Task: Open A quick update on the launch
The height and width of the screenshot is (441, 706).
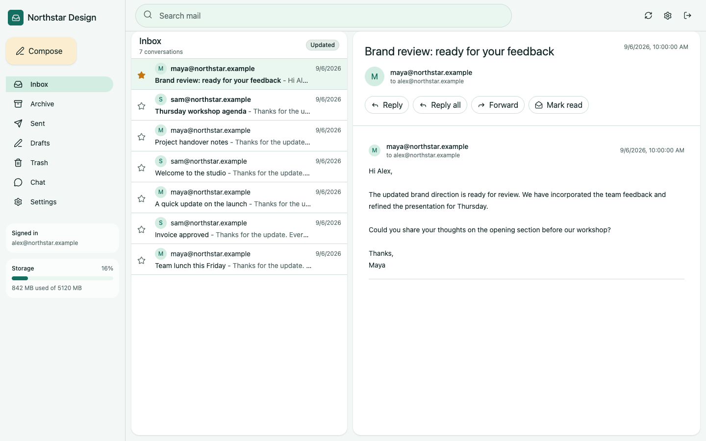Action: pyautogui.click(x=239, y=198)
